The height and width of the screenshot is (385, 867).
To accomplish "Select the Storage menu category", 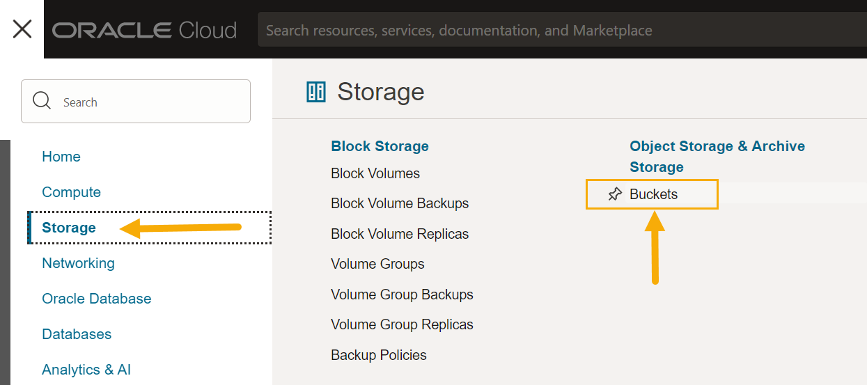I will point(69,228).
